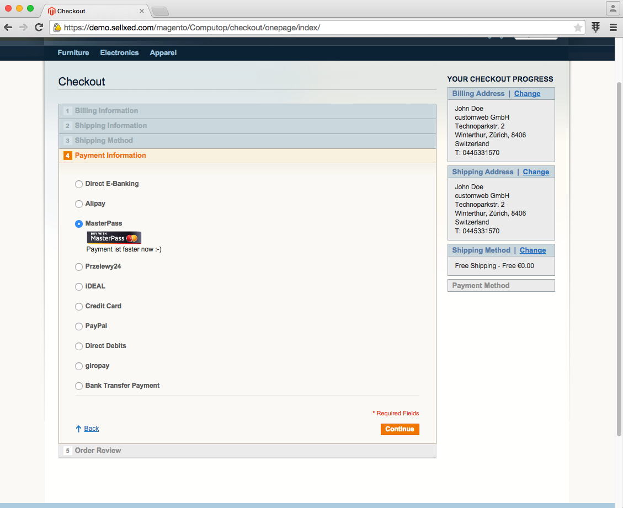The image size is (623, 508).
Task: Select the Direct Debits radio button
Action: coord(79,346)
